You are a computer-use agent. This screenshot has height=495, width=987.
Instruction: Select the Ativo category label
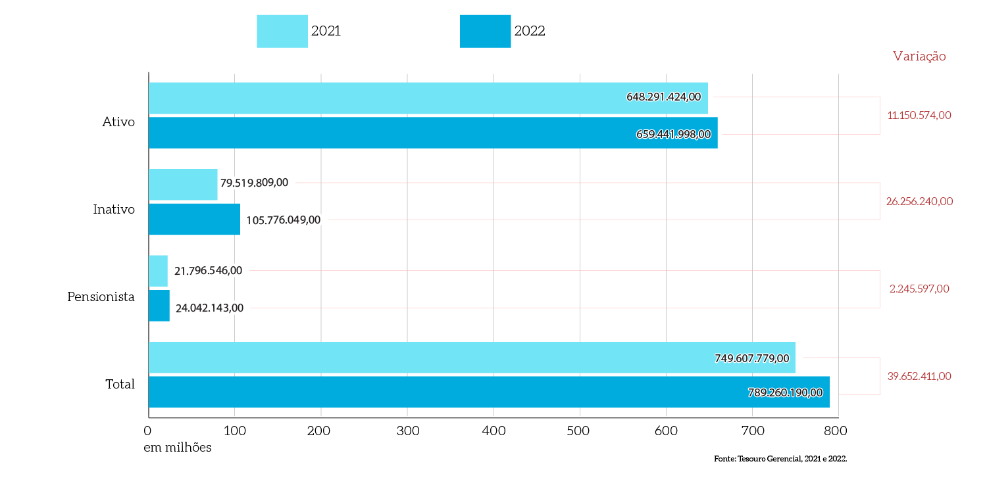[x=119, y=122]
